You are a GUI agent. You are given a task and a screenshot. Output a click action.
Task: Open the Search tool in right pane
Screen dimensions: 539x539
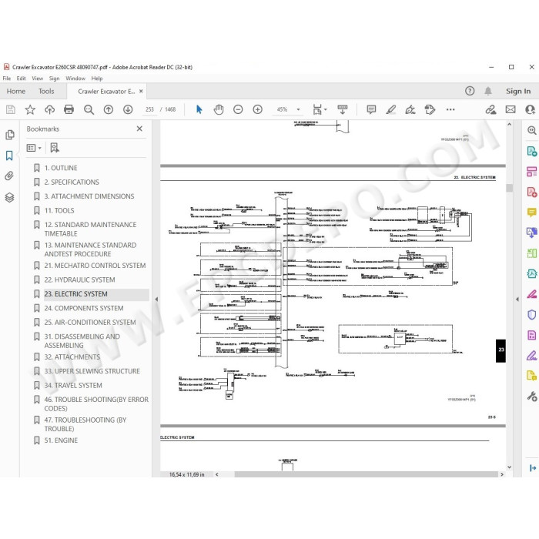pos(531,131)
